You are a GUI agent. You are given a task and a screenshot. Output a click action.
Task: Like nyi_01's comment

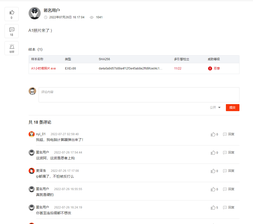(214, 134)
